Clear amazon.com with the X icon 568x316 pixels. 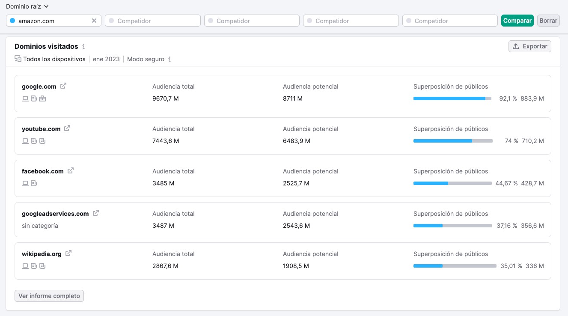coord(94,21)
